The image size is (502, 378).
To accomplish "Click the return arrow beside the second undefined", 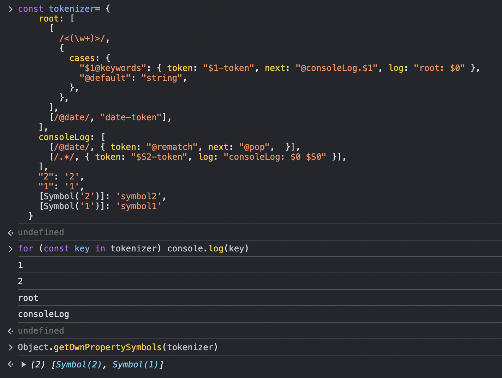I will (10, 331).
